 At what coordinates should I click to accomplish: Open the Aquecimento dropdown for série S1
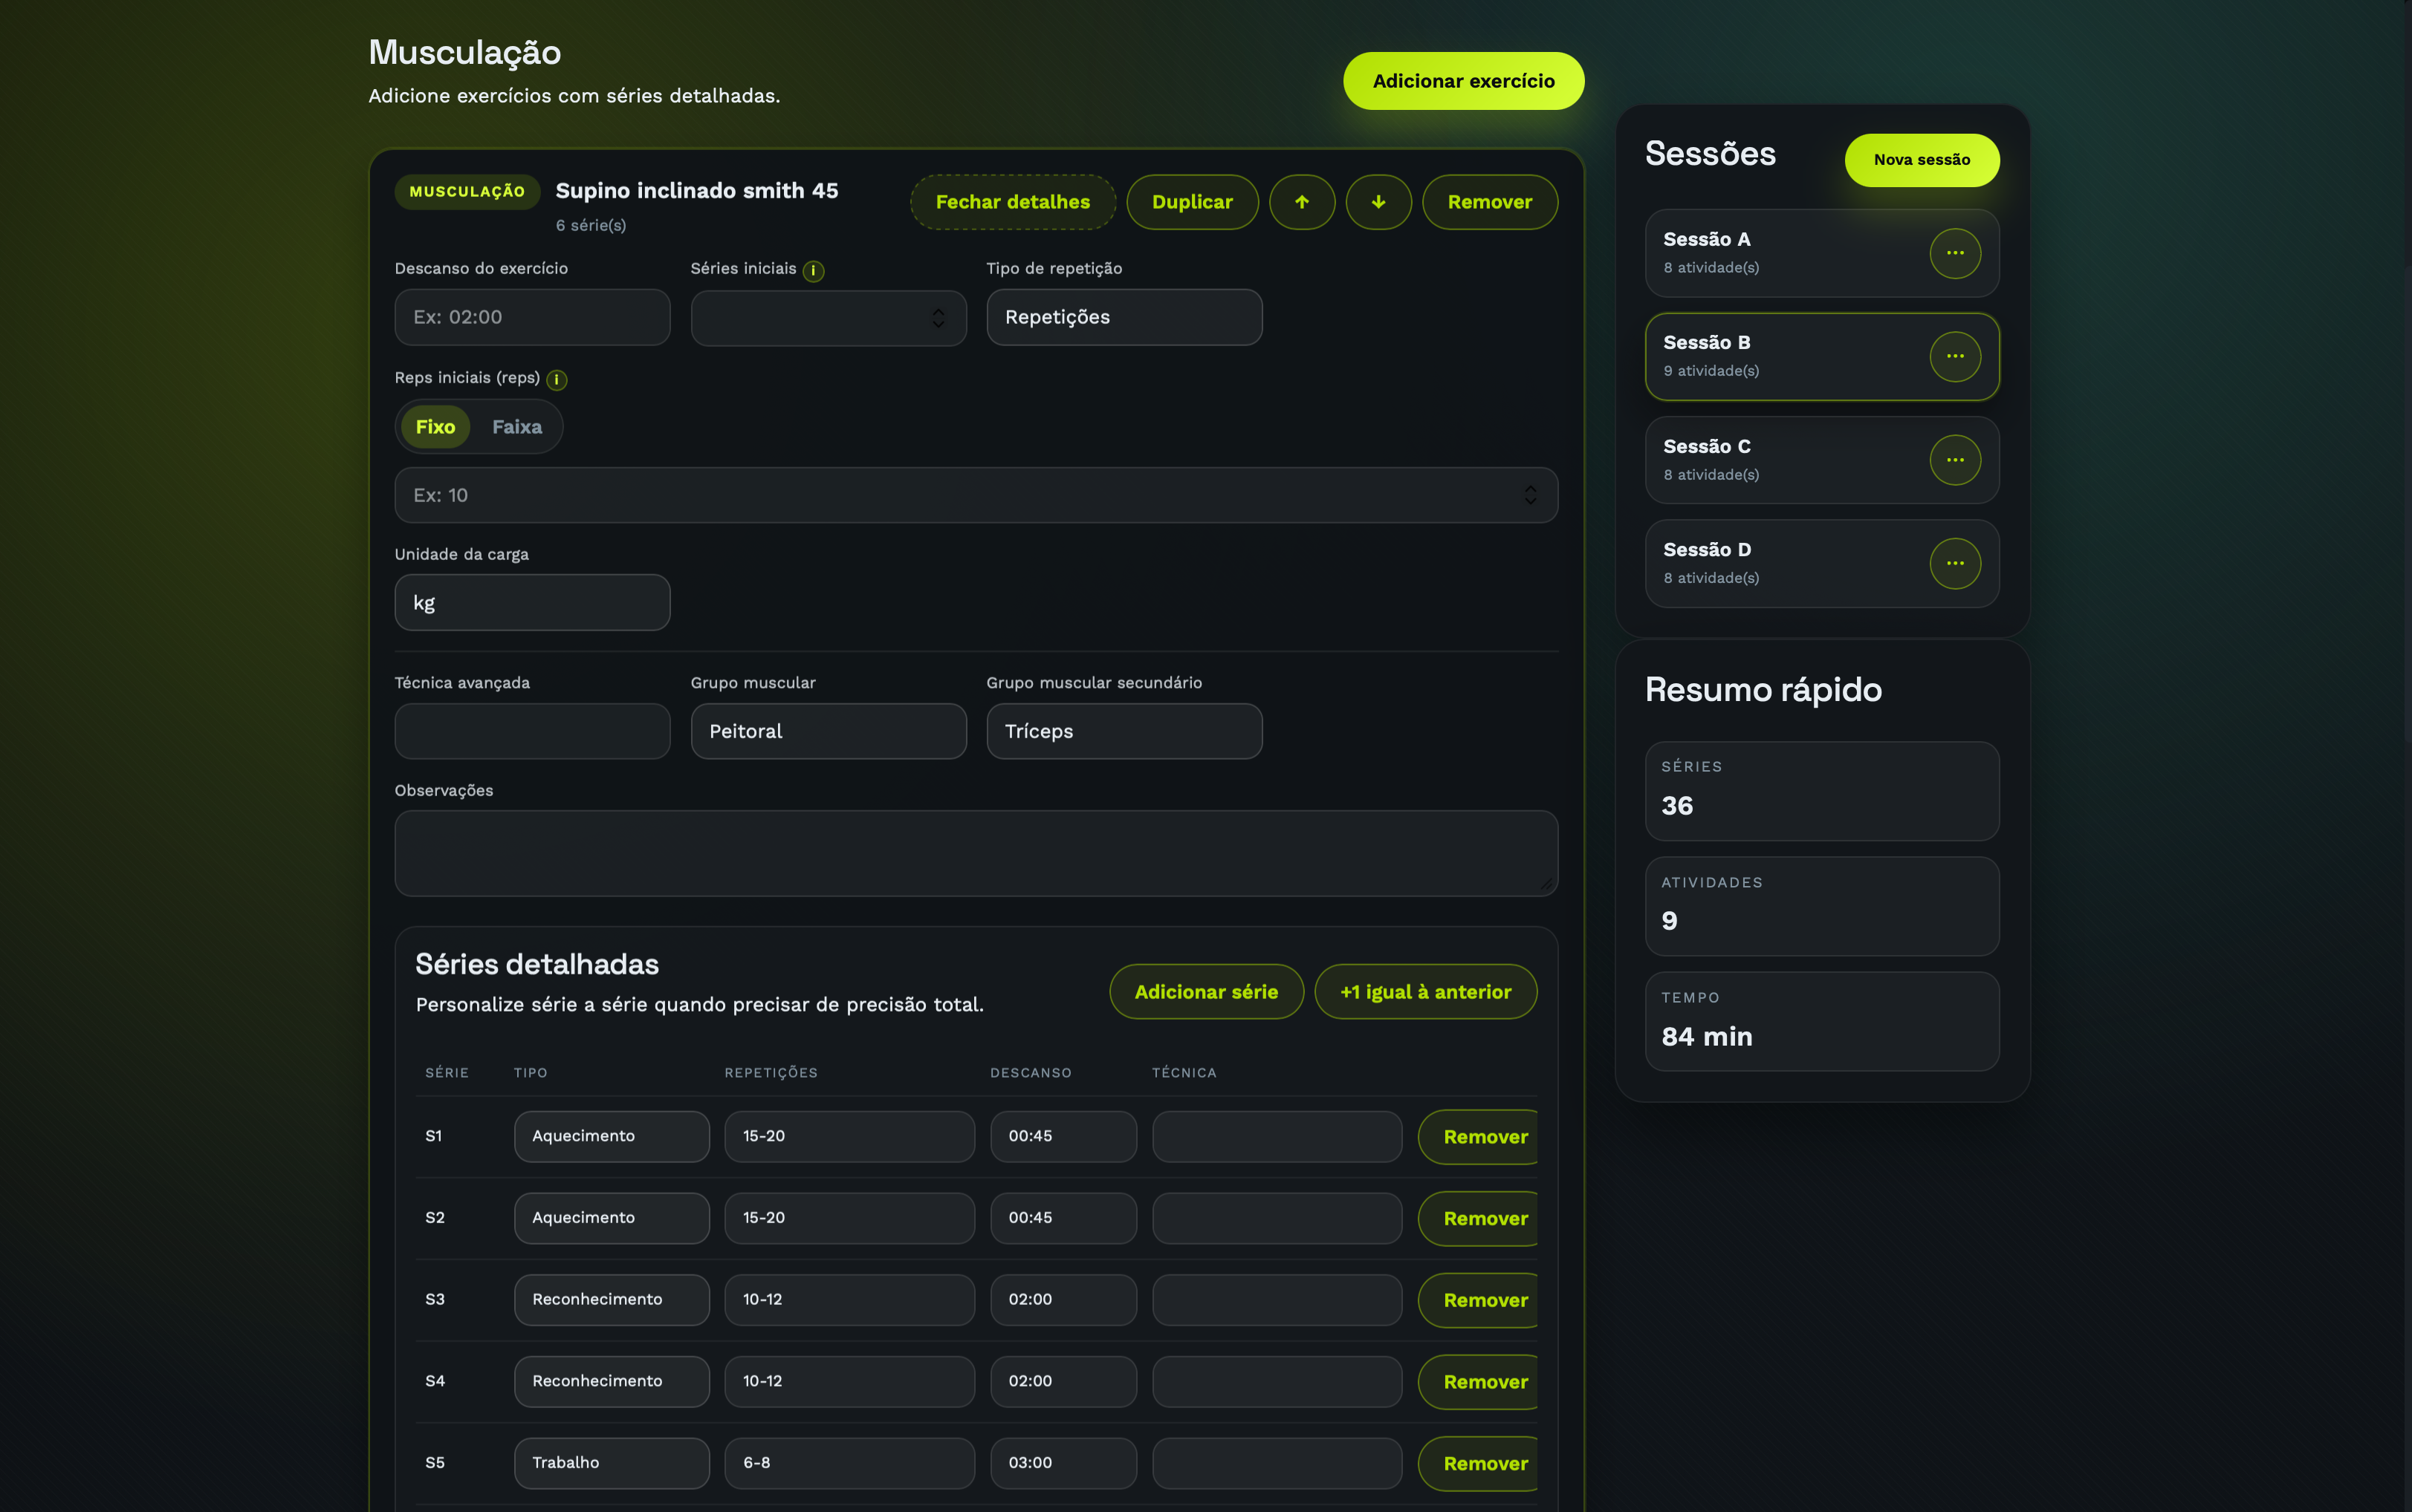[x=612, y=1136]
